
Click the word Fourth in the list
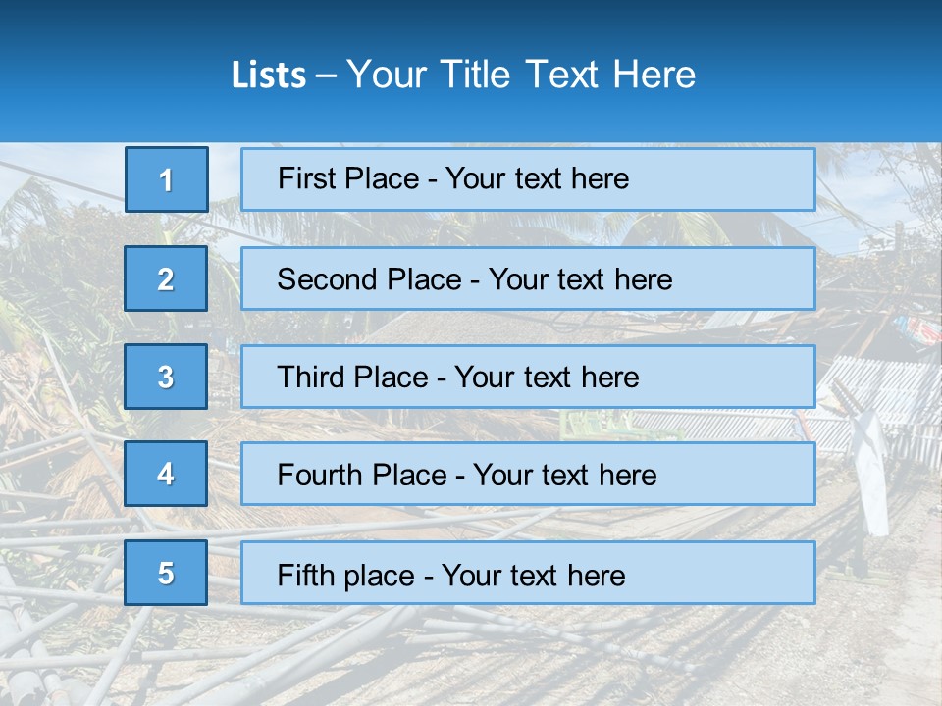coord(320,475)
